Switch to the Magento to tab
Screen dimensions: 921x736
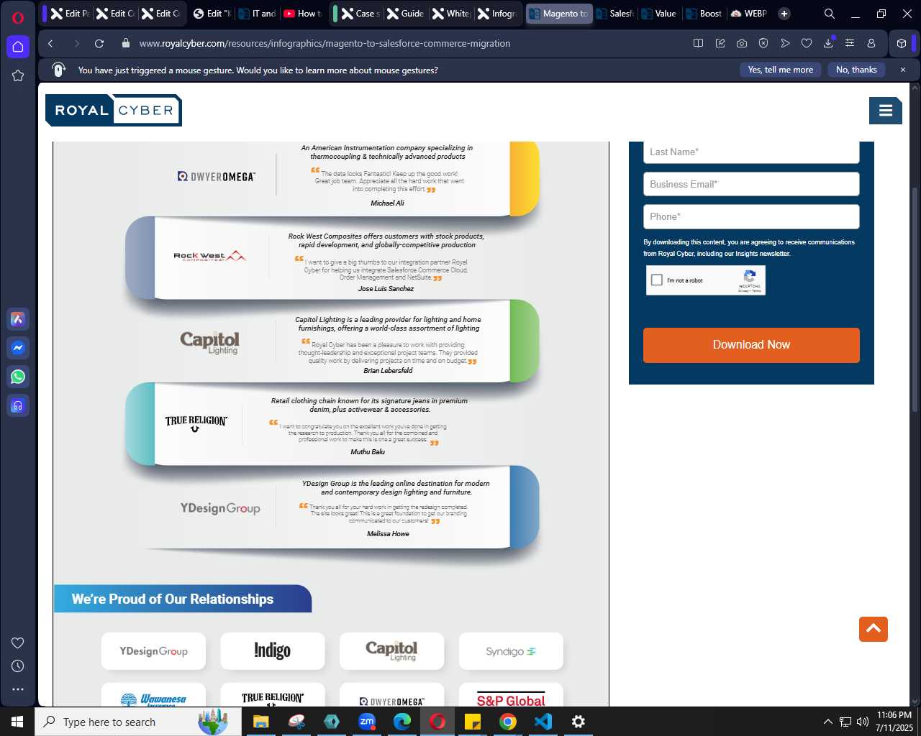tap(559, 14)
